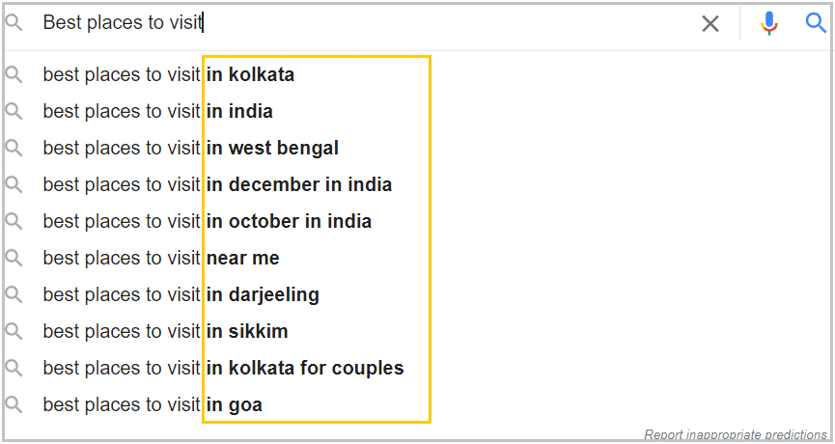Screen dimensions: 835x444
Task: Clear the search text with X icon
Action: (710, 24)
